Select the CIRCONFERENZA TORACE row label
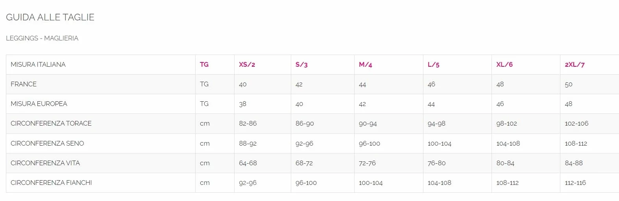The width and height of the screenshot is (619, 201). click(51, 123)
